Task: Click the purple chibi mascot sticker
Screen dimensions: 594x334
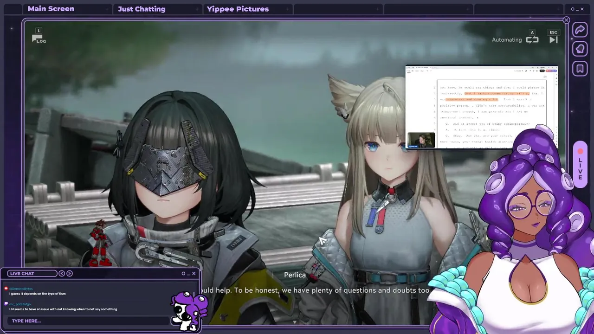Action: [188, 311]
